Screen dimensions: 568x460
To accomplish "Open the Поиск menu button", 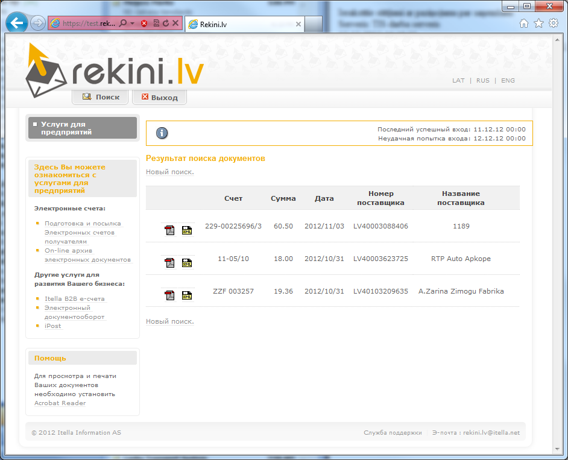I will pos(100,97).
